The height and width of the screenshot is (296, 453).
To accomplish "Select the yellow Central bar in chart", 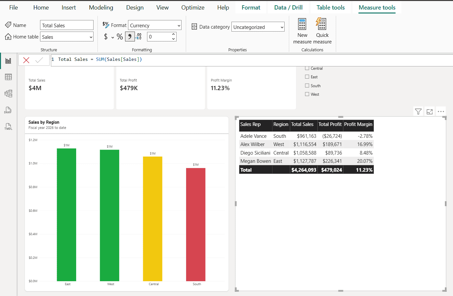I will pyautogui.click(x=153, y=219).
